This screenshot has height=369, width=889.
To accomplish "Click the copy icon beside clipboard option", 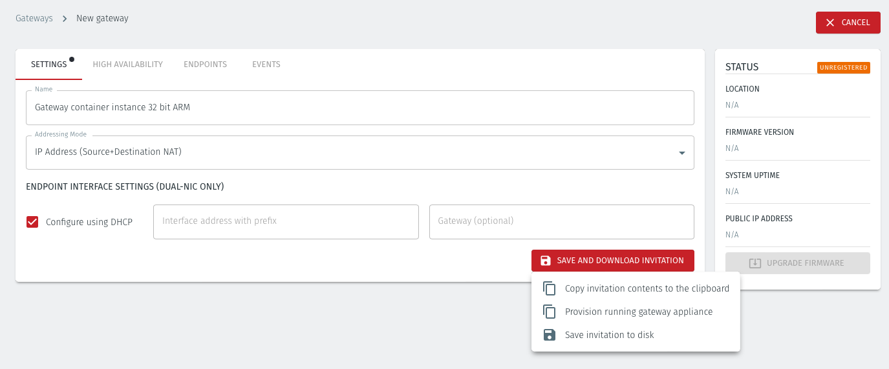I will coord(550,288).
